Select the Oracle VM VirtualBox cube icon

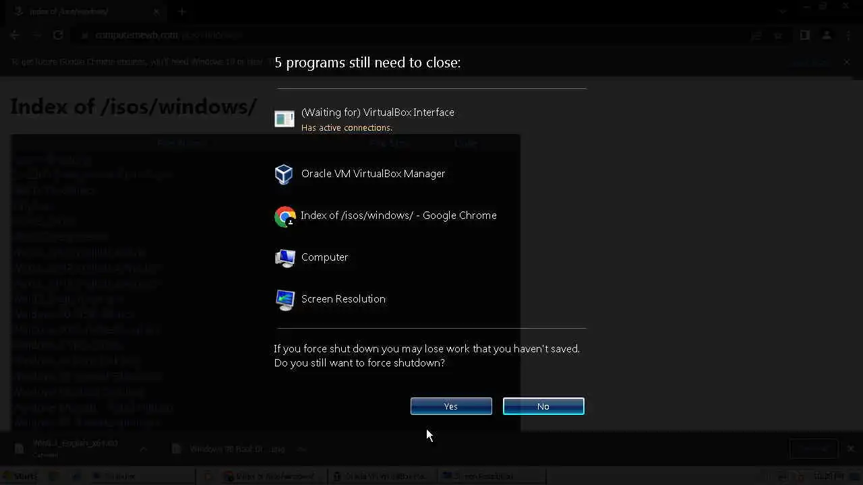tap(285, 174)
